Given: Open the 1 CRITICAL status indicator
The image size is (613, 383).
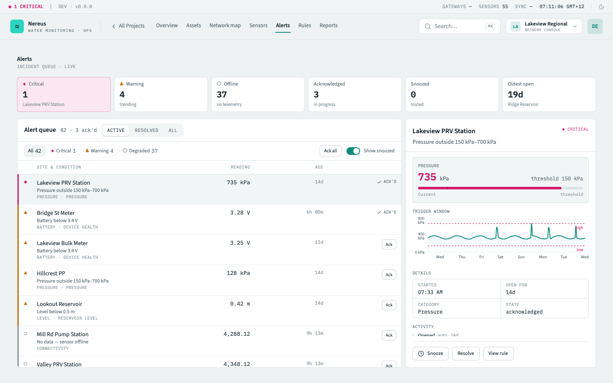Looking at the screenshot, I should pyautogui.click(x=26, y=7).
